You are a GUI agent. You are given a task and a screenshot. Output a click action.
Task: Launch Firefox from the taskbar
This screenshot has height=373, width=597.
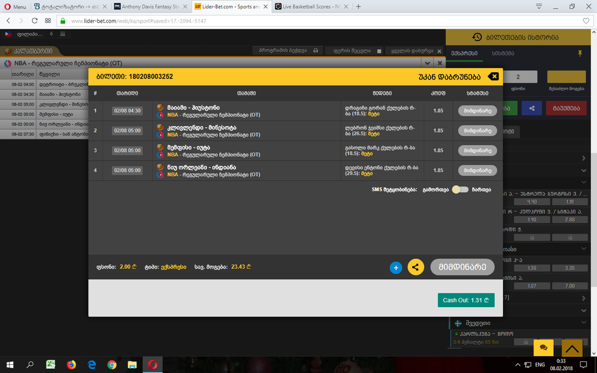pyautogui.click(x=71, y=365)
